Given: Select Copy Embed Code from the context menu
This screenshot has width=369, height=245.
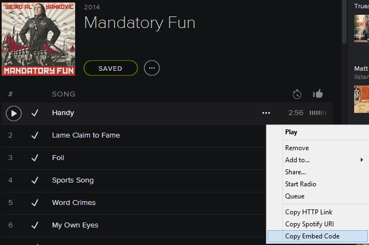Looking at the screenshot, I should (312, 236).
